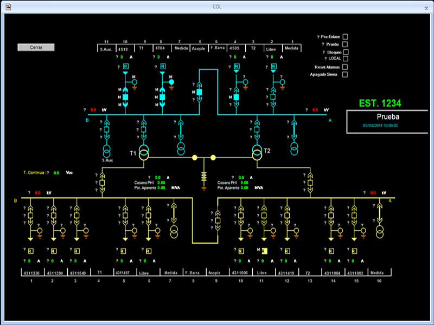
Task: Click recloser R icon of feeder 4311003
Action: tap(354, 251)
